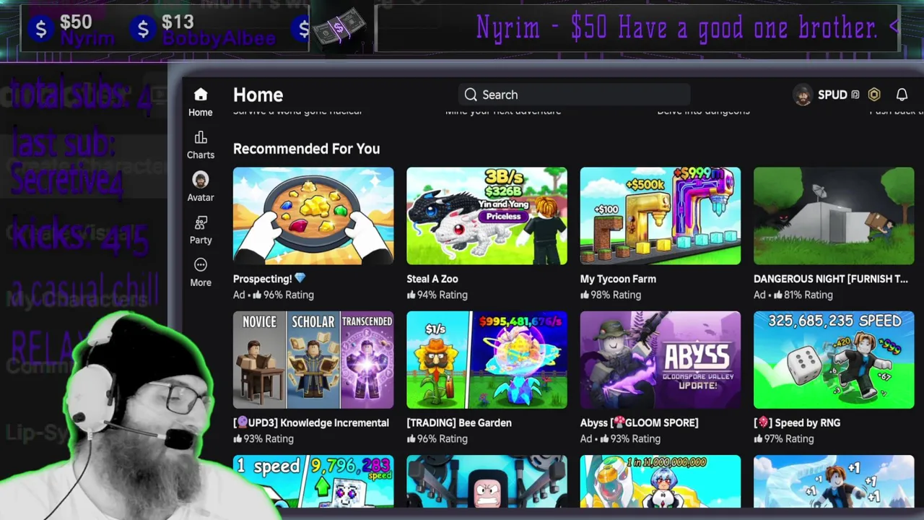Click the Home page title
Screen dimensions: 924x520
point(258,95)
